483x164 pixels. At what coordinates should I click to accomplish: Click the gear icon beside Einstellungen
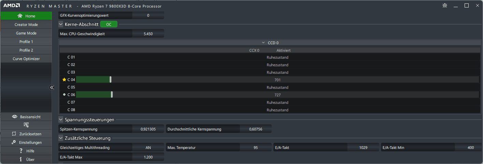pyautogui.click(x=14, y=142)
